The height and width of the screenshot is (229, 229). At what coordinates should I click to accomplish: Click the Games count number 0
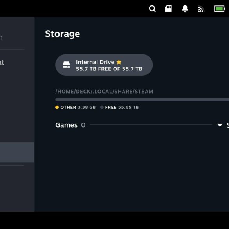pos(83,125)
